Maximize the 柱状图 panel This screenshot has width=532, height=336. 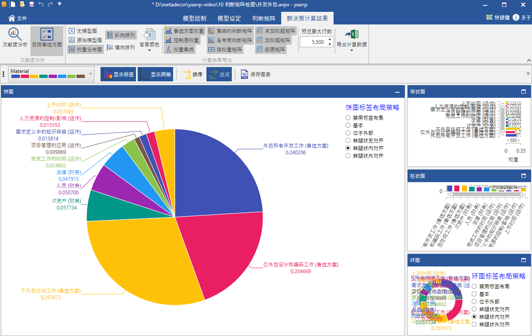(524, 176)
